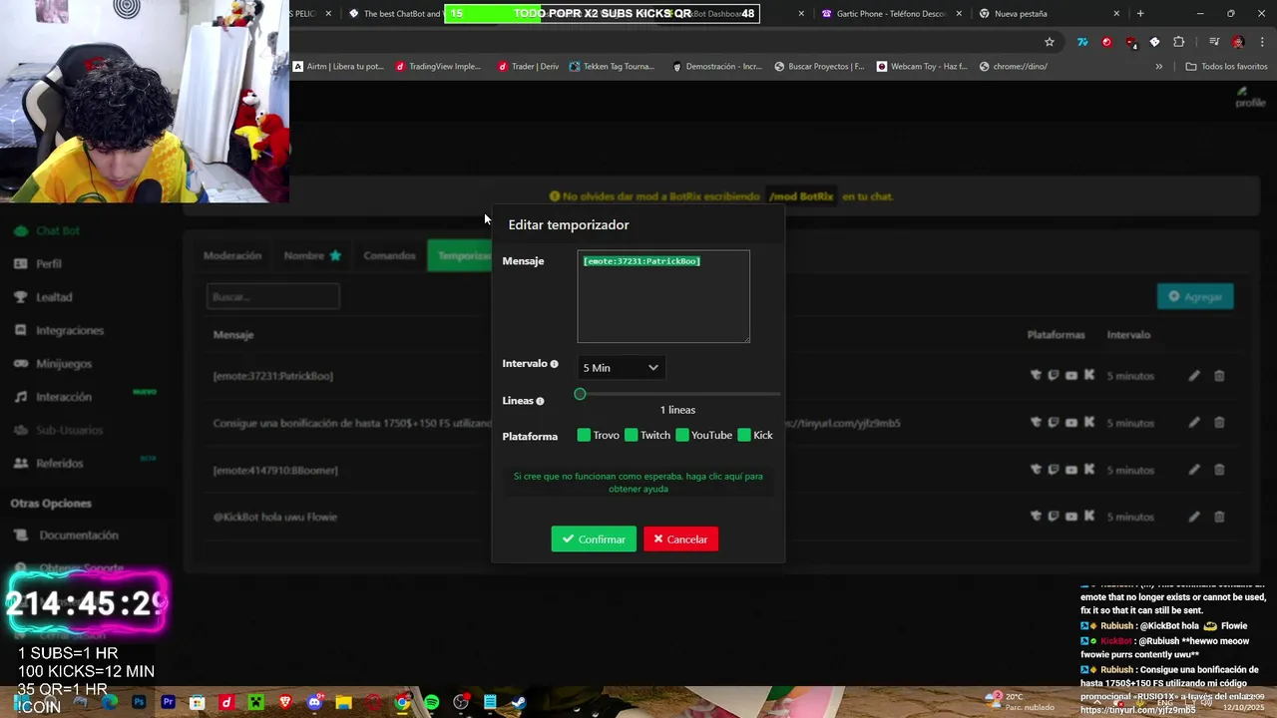The height and width of the screenshot is (718, 1277).
Task: Toggle the Trovo platform checkbox
Action: tap(584, 435)
